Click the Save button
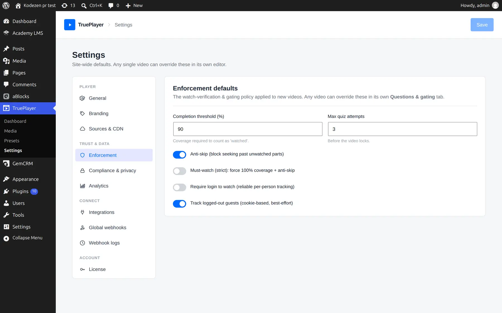Screen dimensions: 502x313 tap(482, 25)
